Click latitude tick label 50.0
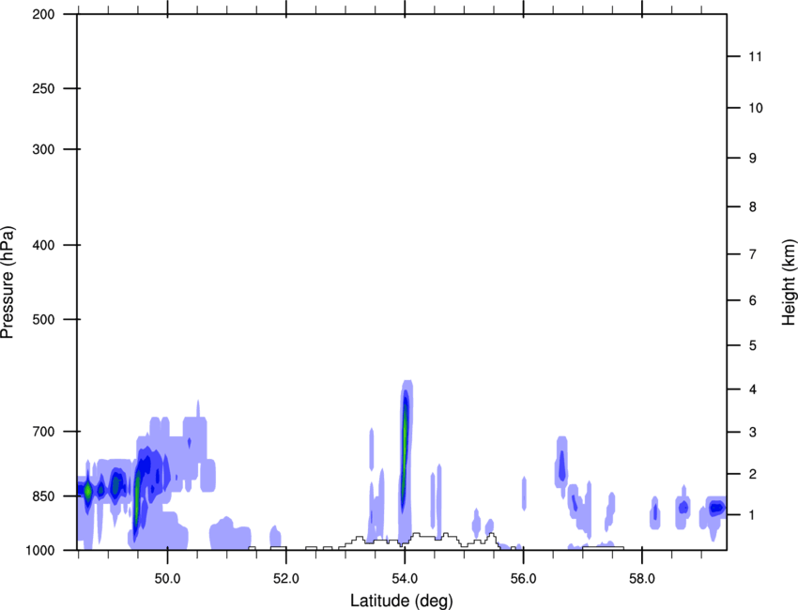Viewport: 798px width, 610px height. pos(167,579)
